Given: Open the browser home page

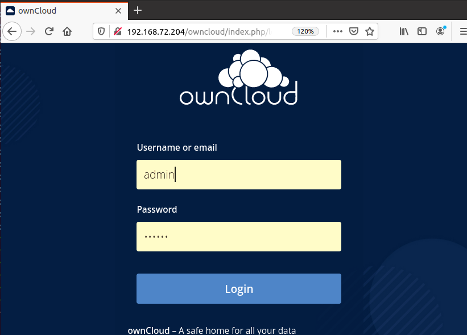Looking at the screenshot, I should [67, 31].
